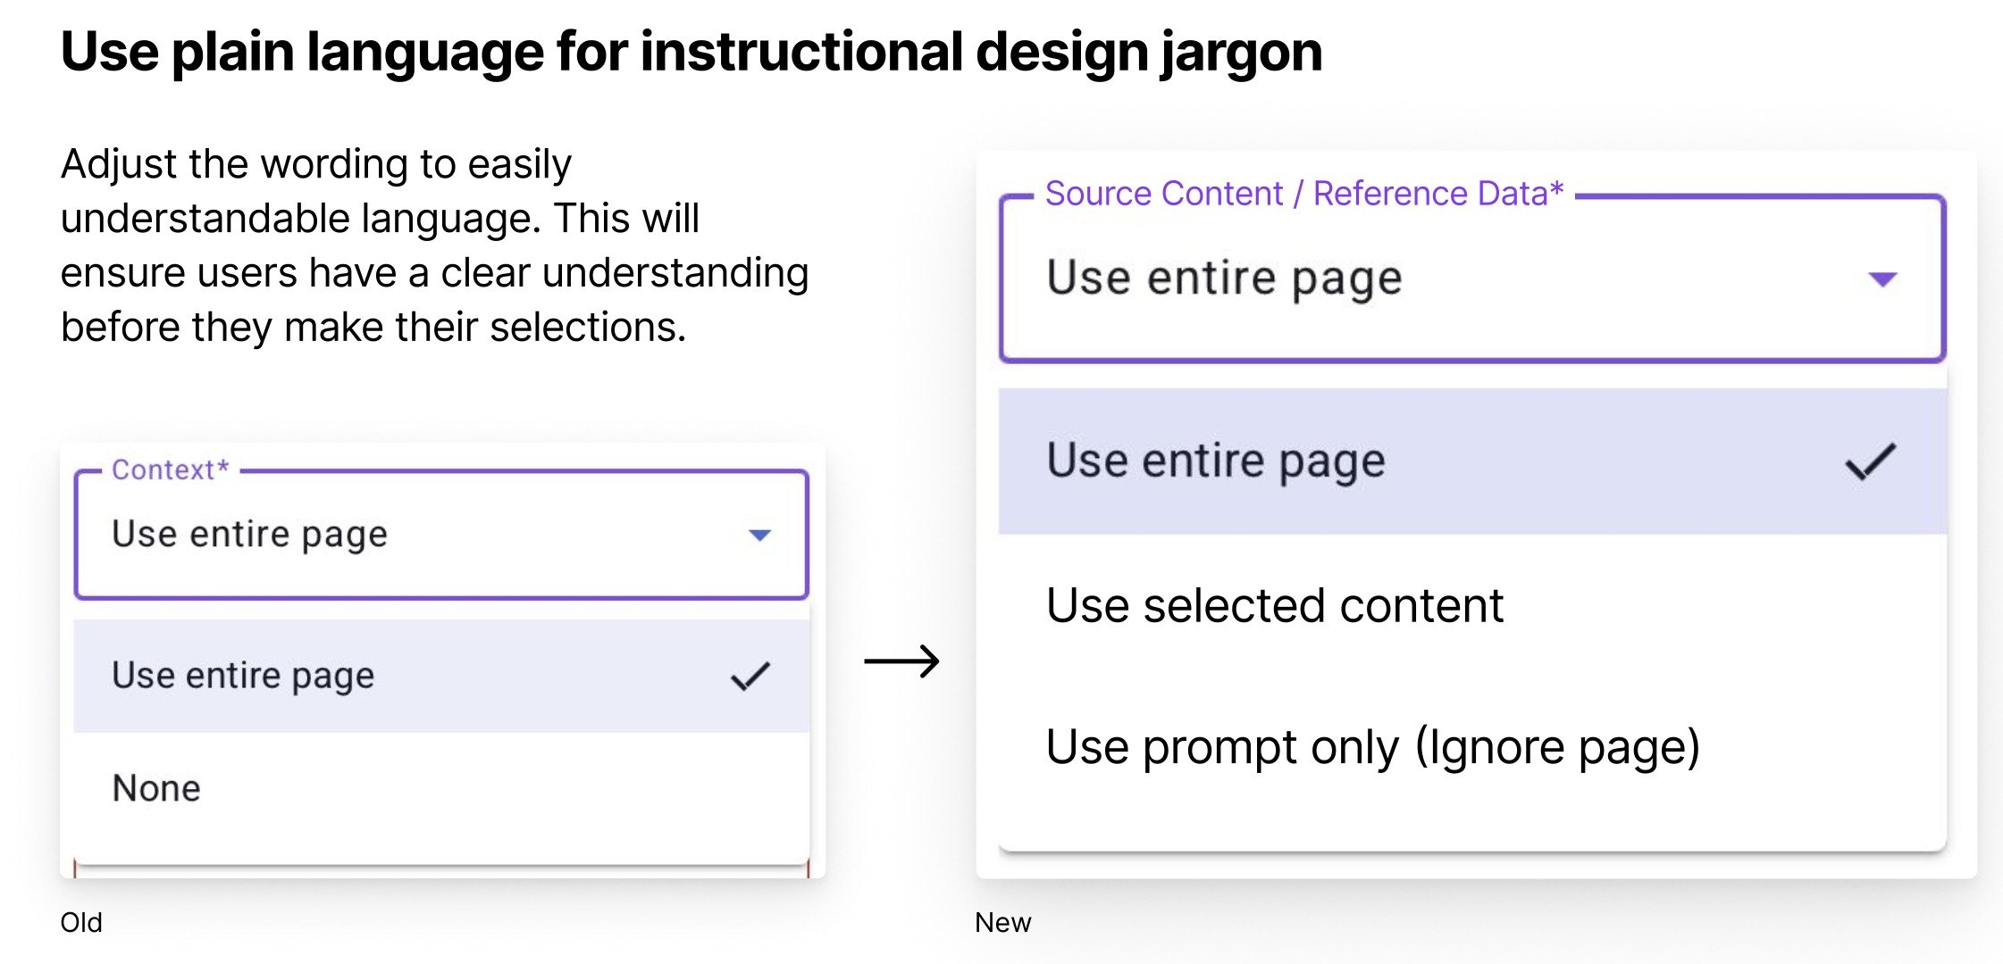The height and width of the screenshot is (964, 2003).
Task: Click the right-pointing arrow between Old and New
Action: pos(901,661)
